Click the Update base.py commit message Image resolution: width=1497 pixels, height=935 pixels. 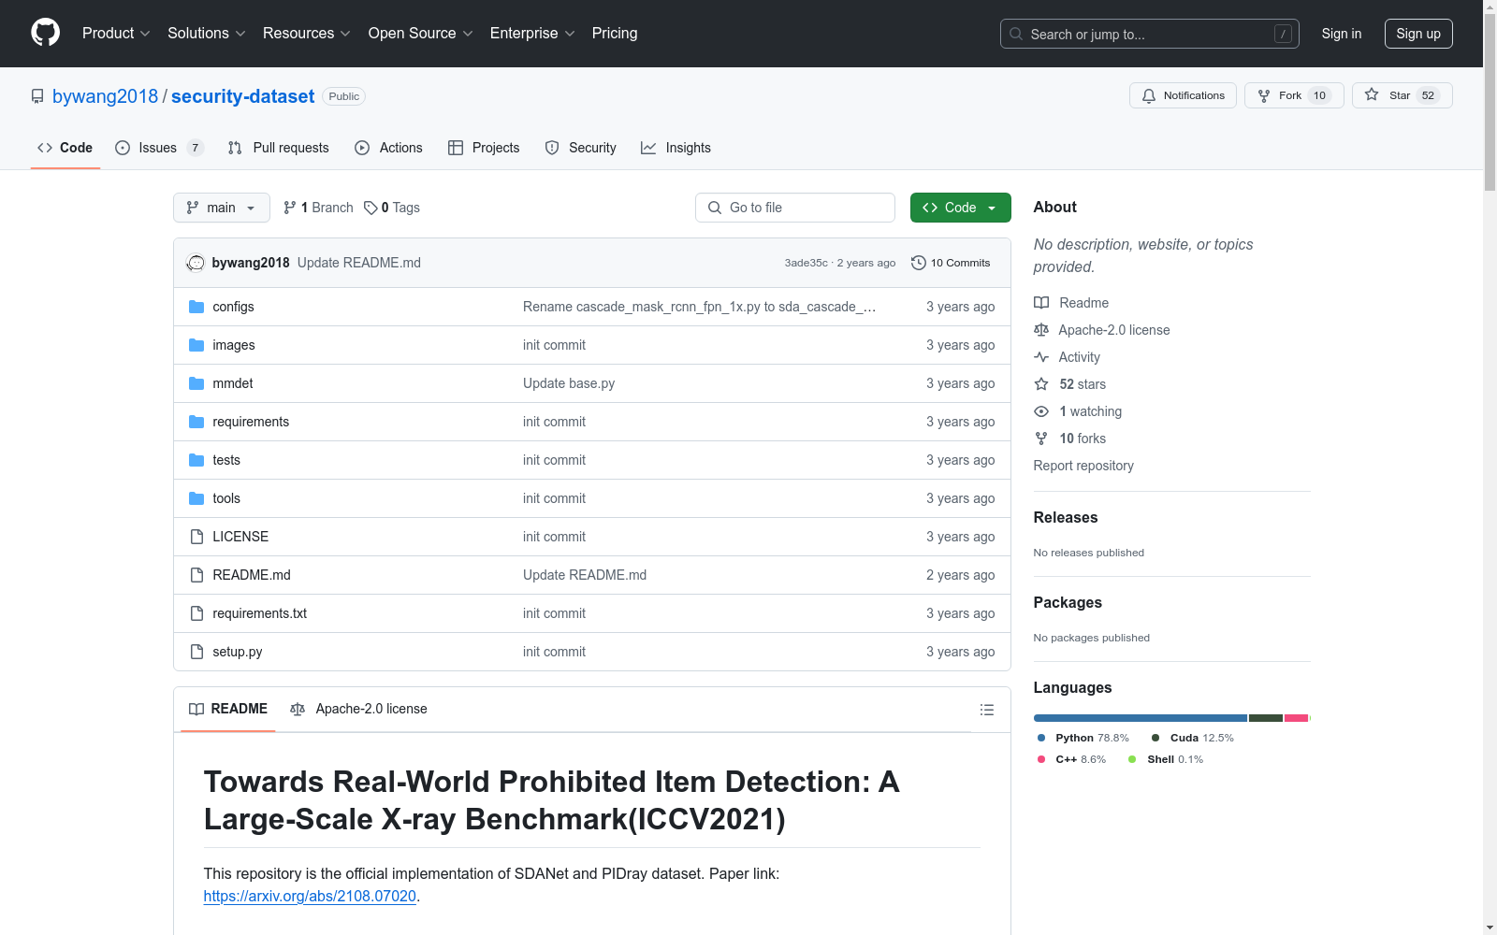coord(569,383)
